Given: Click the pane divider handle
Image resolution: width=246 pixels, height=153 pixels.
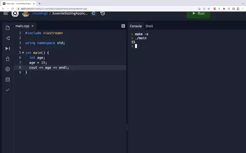Looking at the screenshot, I should (127, 127).
